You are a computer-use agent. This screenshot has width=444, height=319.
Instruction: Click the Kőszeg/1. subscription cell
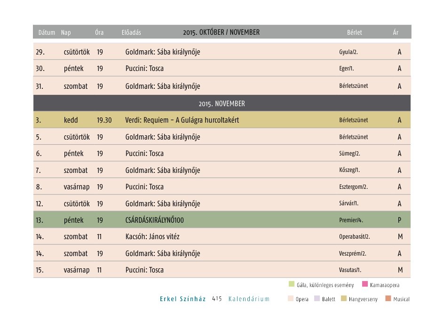[x=349, y=170]
